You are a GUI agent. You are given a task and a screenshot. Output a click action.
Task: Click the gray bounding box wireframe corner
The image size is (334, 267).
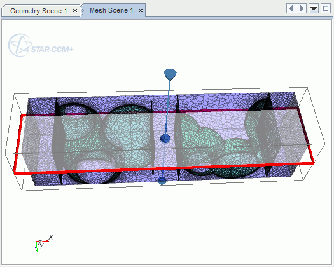(x=307, y=87)
